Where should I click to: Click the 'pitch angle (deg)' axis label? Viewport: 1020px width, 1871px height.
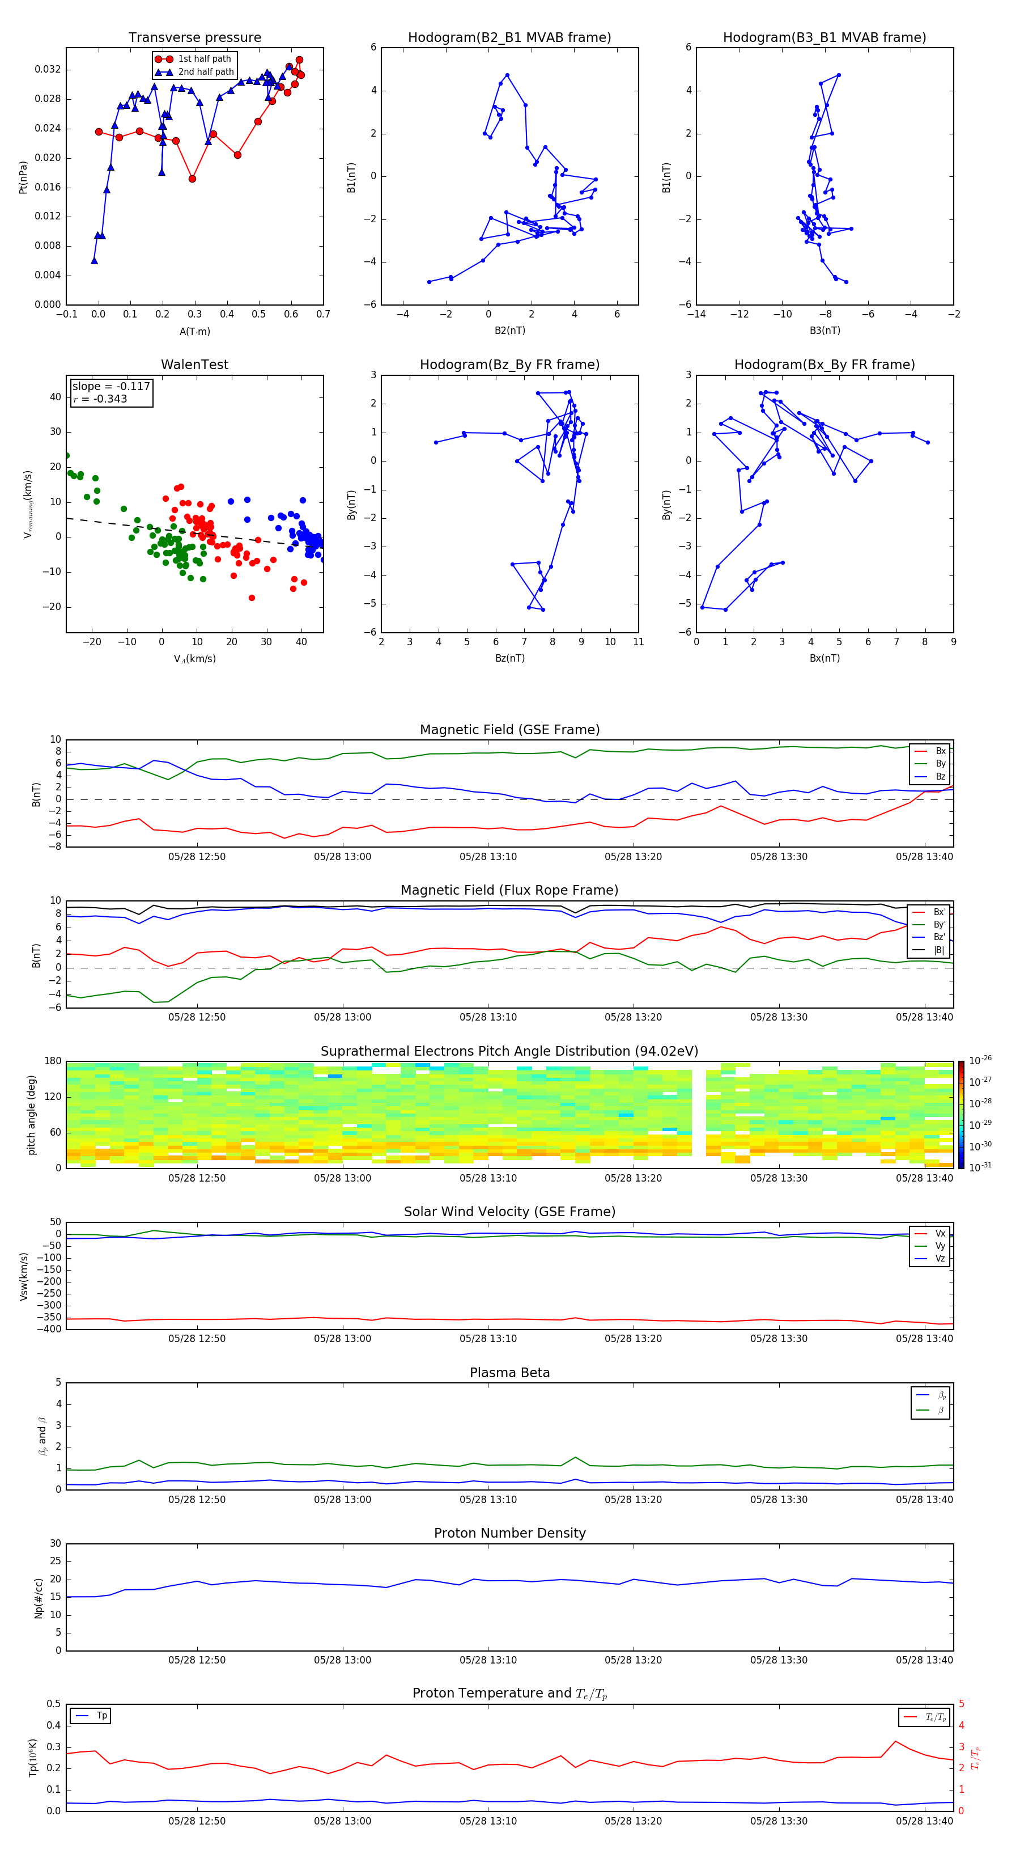31,1115
